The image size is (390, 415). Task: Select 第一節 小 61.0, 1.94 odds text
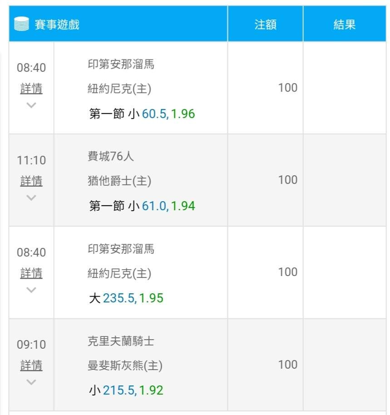point(142,206)
